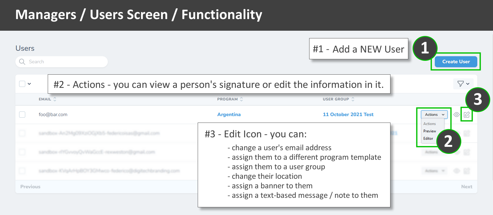The width and height of the screenshot is (493, 215).
Task: Sort by the User Group column arrows
Action: tap(353, 99)
